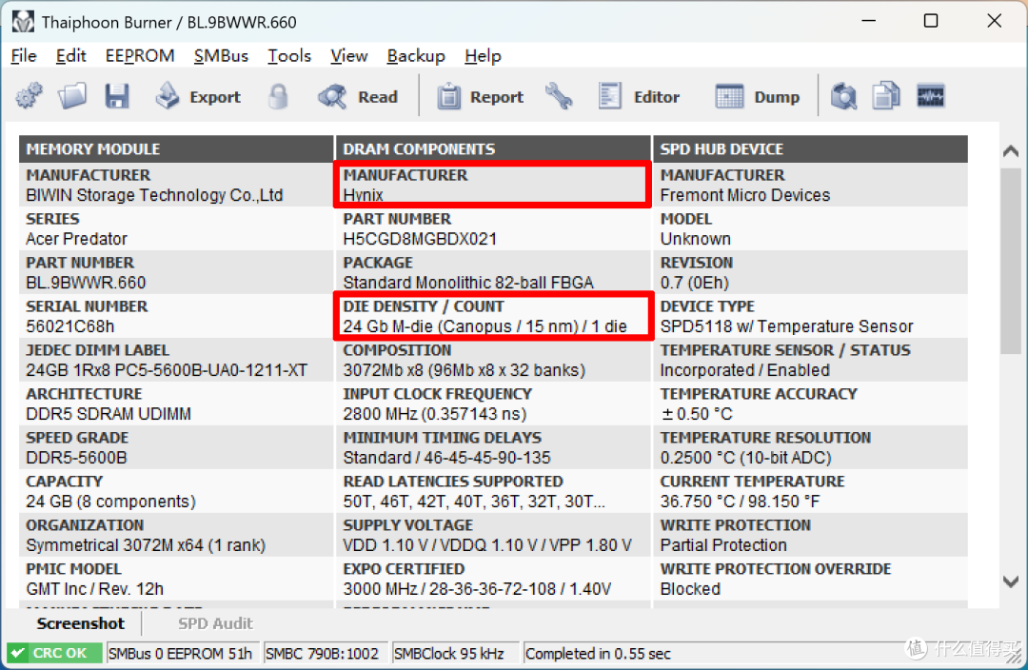Select 3072Mb x8 composition value
This screenshot has width=1028, height=670.
coord(465,370)
